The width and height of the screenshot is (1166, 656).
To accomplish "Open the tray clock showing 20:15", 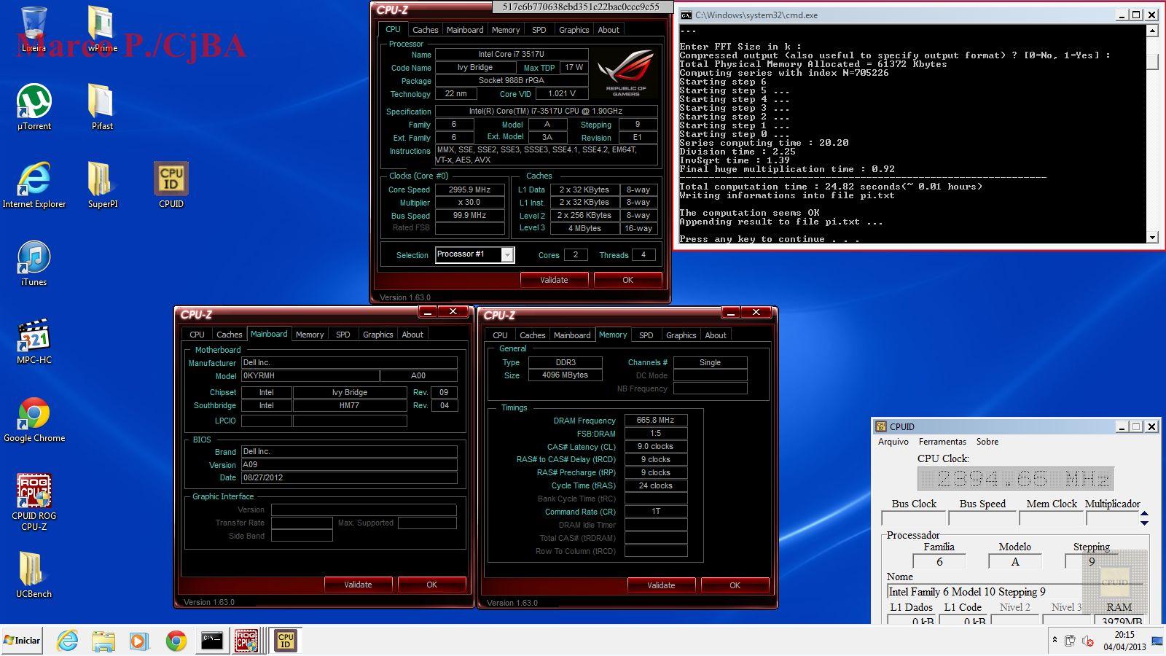I will (1124, 641).
